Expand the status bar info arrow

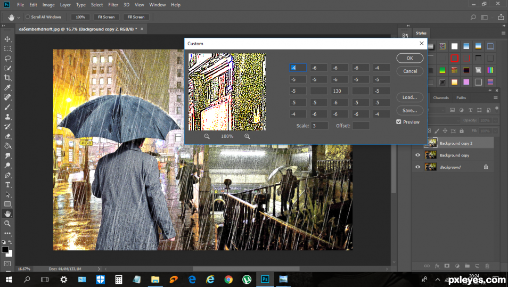coord(99,269)
